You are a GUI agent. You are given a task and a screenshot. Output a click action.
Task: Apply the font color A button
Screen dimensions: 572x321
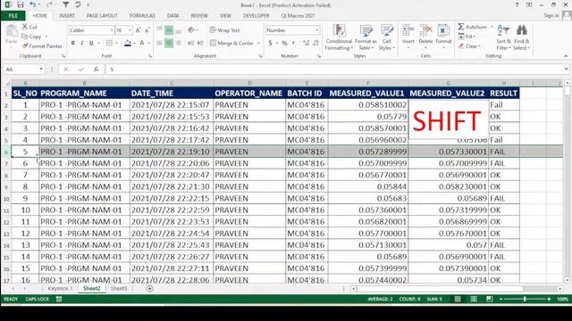pyautogui.click(x=142, y=43)
